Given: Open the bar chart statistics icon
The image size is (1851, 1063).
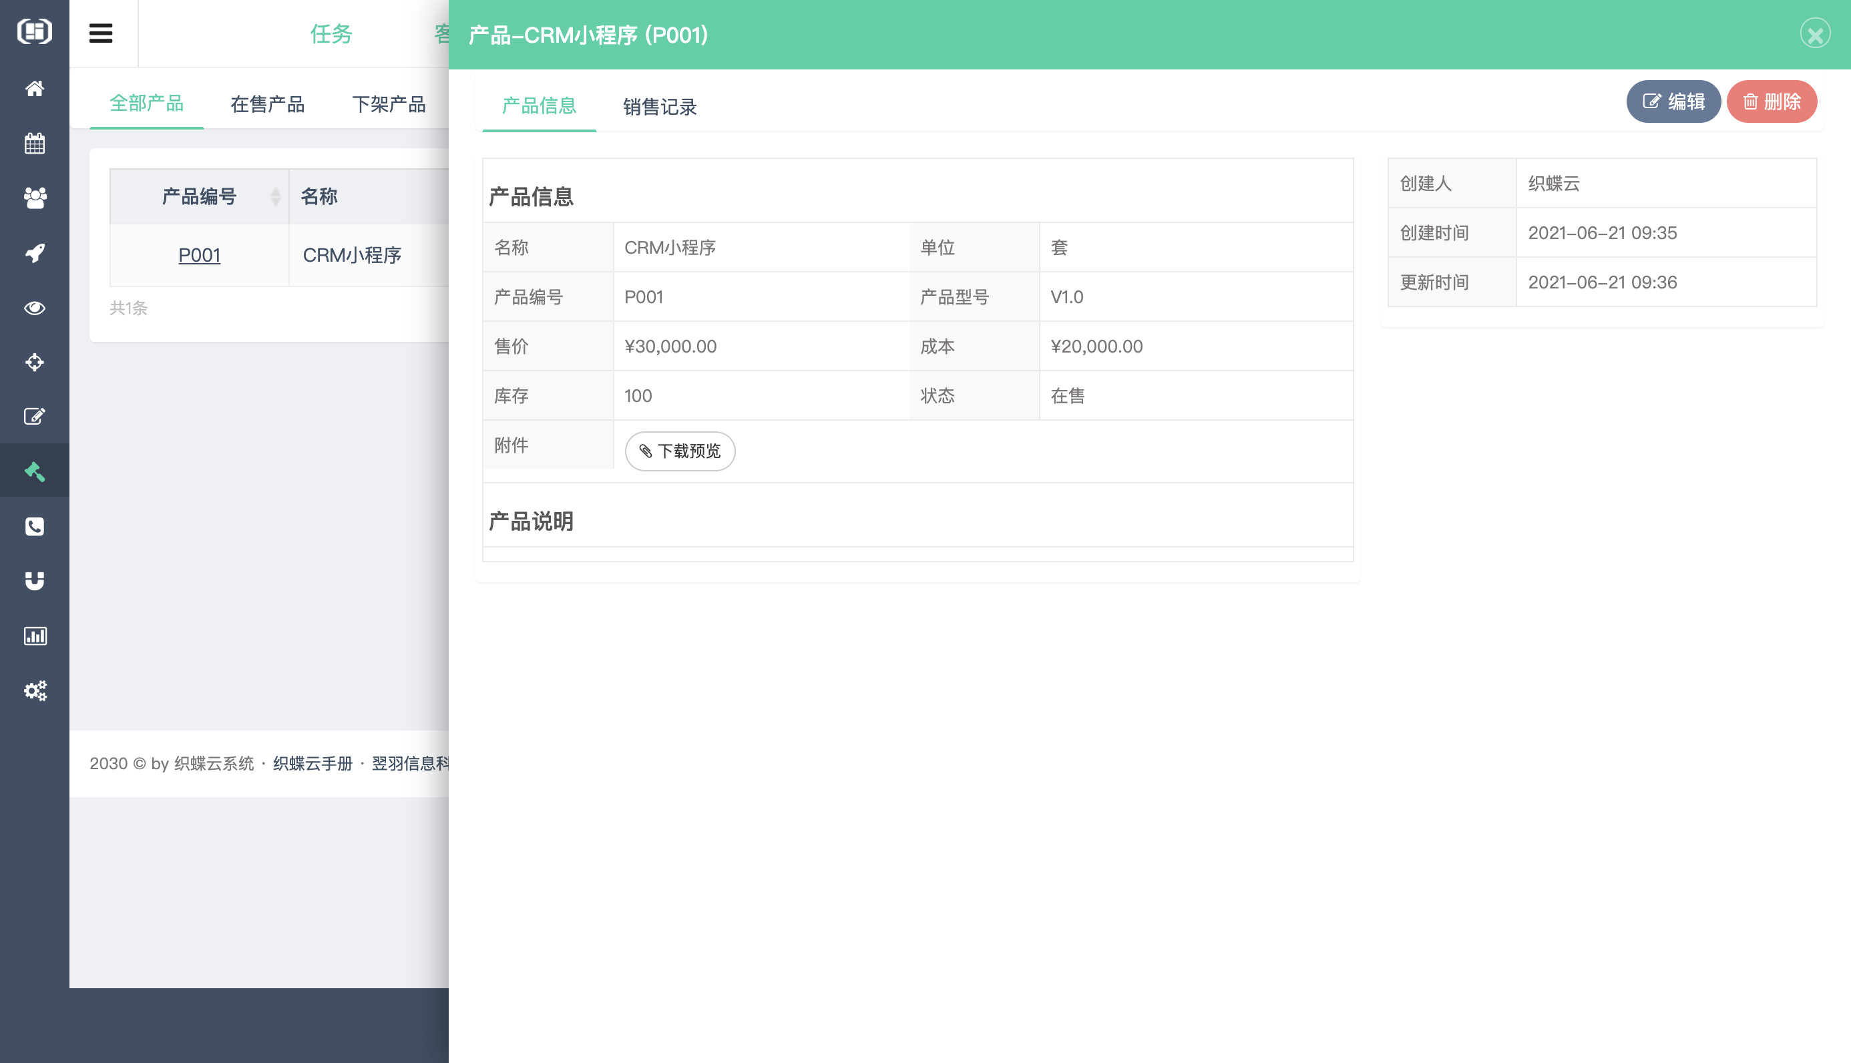Looking at the screenshot, I should (35, 635).
